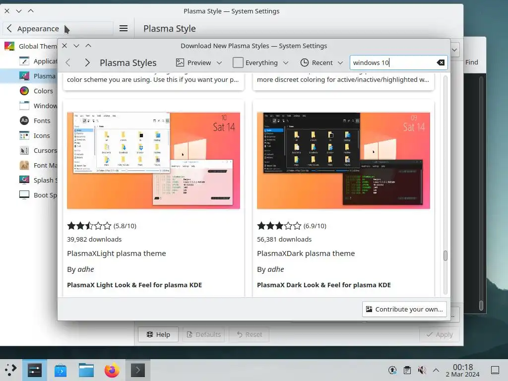Open the clipboard tray icon
This screenshot has width=508, height=381.
407,370
